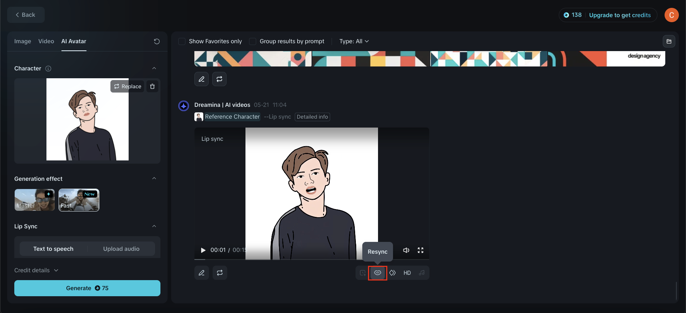This screenshot has height=313, width=686.
Task: Mute the video using the volume icon
Action: pos(406,250)
